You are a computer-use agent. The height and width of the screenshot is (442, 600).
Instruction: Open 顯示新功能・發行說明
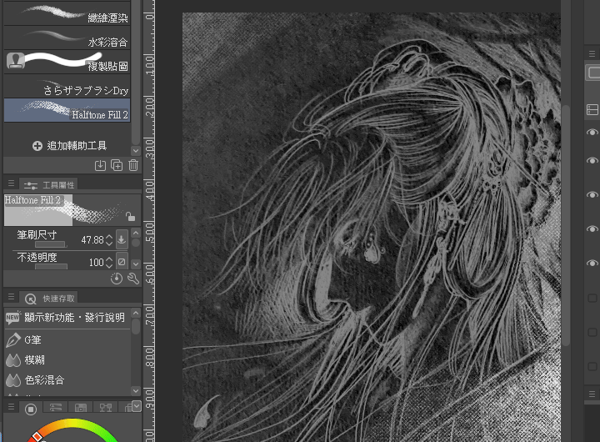(67, 318)
